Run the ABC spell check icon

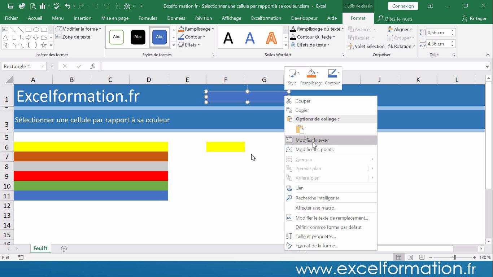[x=56, y=6]
